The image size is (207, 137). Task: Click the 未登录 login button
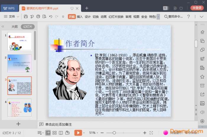click(x=197, y=8)
